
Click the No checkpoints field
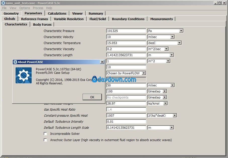[126, 97]
